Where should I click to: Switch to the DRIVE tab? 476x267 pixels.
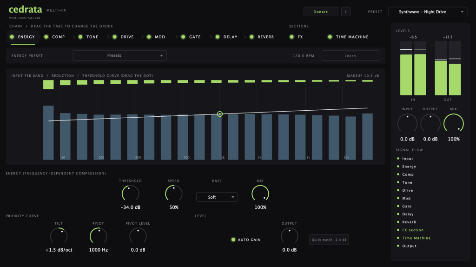click(127, 37)
